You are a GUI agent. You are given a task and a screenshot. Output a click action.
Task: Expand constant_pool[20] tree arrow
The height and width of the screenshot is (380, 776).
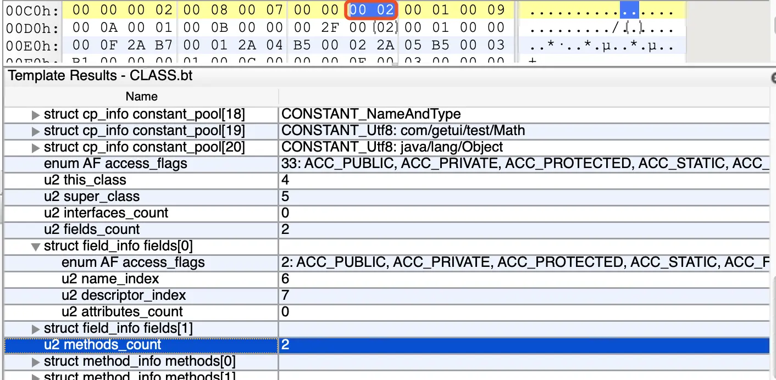(x=36, y=148)
